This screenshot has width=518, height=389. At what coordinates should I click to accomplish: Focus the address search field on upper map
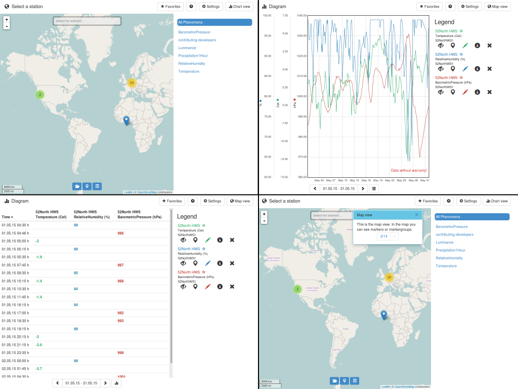coord(87,21)
